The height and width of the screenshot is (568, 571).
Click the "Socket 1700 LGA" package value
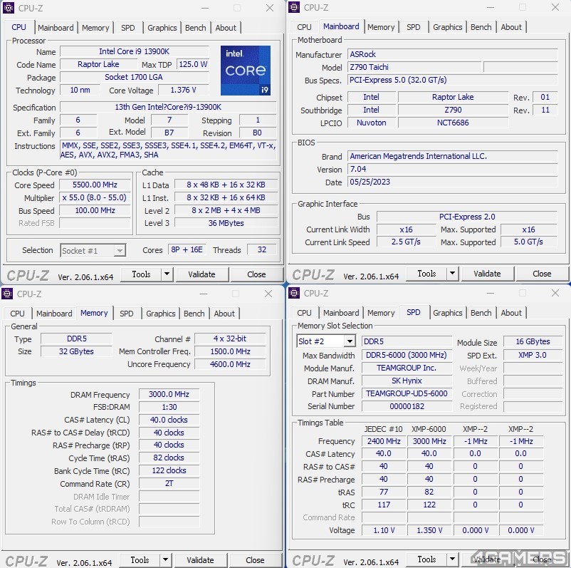point(134,77)
